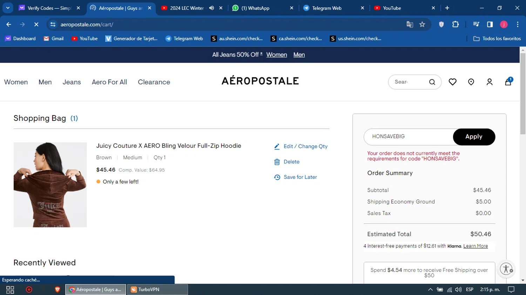The width and height of the screenshot is (526, 295).
Task: Open the hoodie product thumbnail
Action: point(50,185)
